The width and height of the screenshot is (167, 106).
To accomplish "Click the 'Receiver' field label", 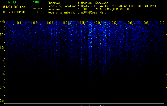I will [x=54, y=9].
